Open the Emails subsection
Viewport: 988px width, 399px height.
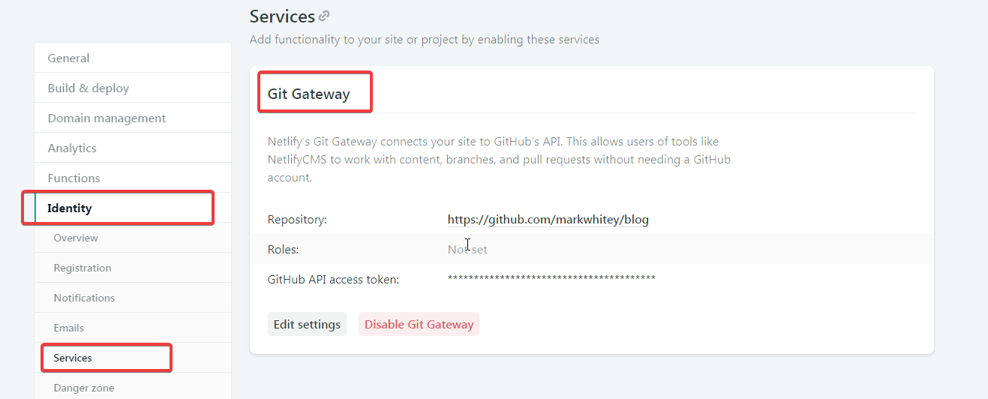point(133,328)
